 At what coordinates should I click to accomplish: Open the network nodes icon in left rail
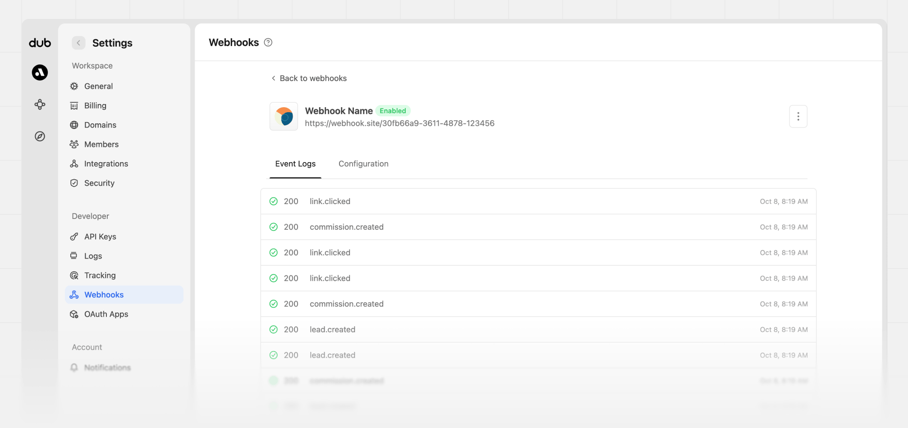[x=40, y=105]
